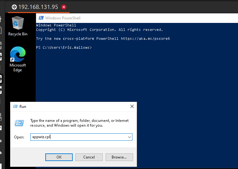Click the Copyright (C) Microsoft Corporation line

click(x=100, y=30)
